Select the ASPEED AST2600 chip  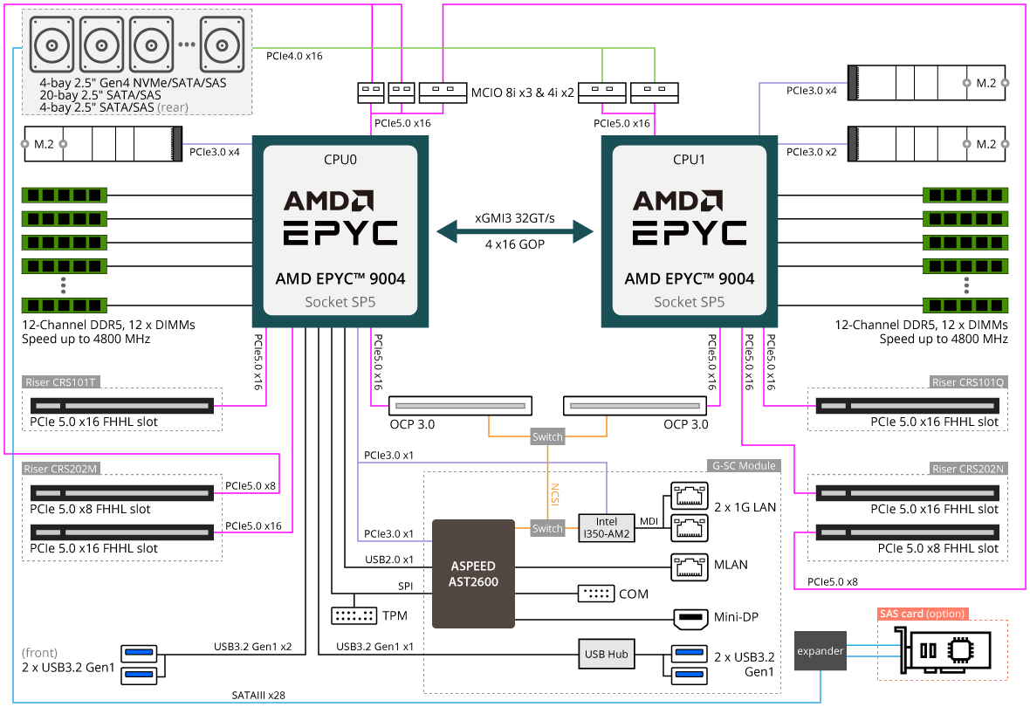[x=474, y=573]
